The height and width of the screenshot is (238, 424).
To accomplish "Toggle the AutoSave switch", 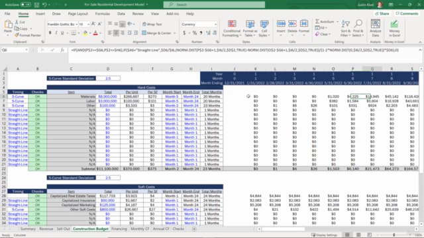I will coord(25,5).
